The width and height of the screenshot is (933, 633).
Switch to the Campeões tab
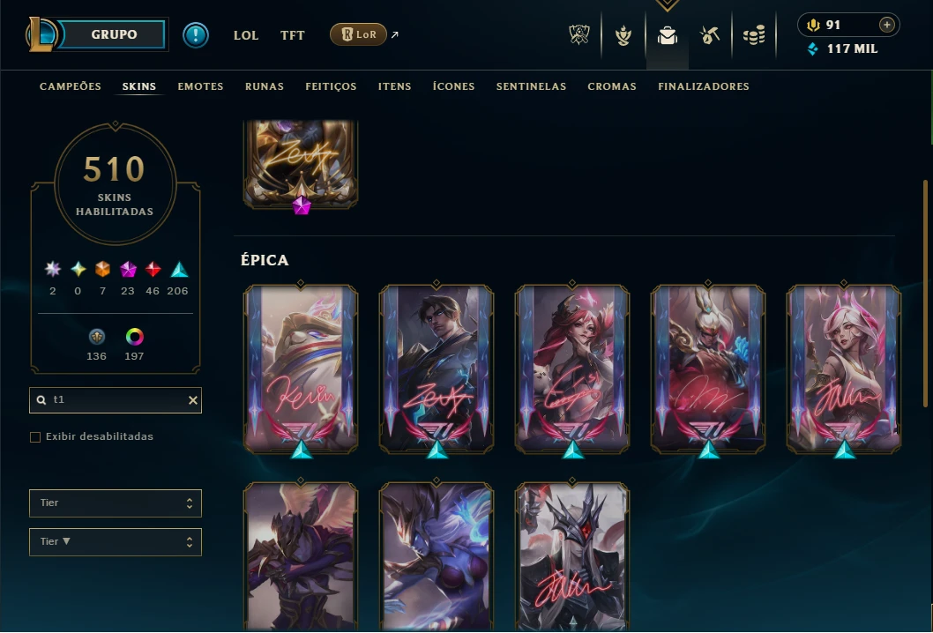[x=71, y=86]
